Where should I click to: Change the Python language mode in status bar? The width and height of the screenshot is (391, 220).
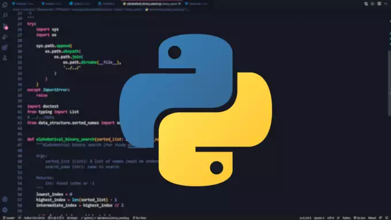[x=346, y=218]
